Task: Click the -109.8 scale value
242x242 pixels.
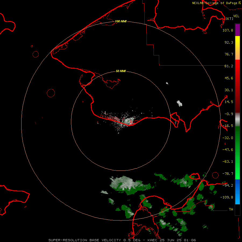Action: (227, 197)
